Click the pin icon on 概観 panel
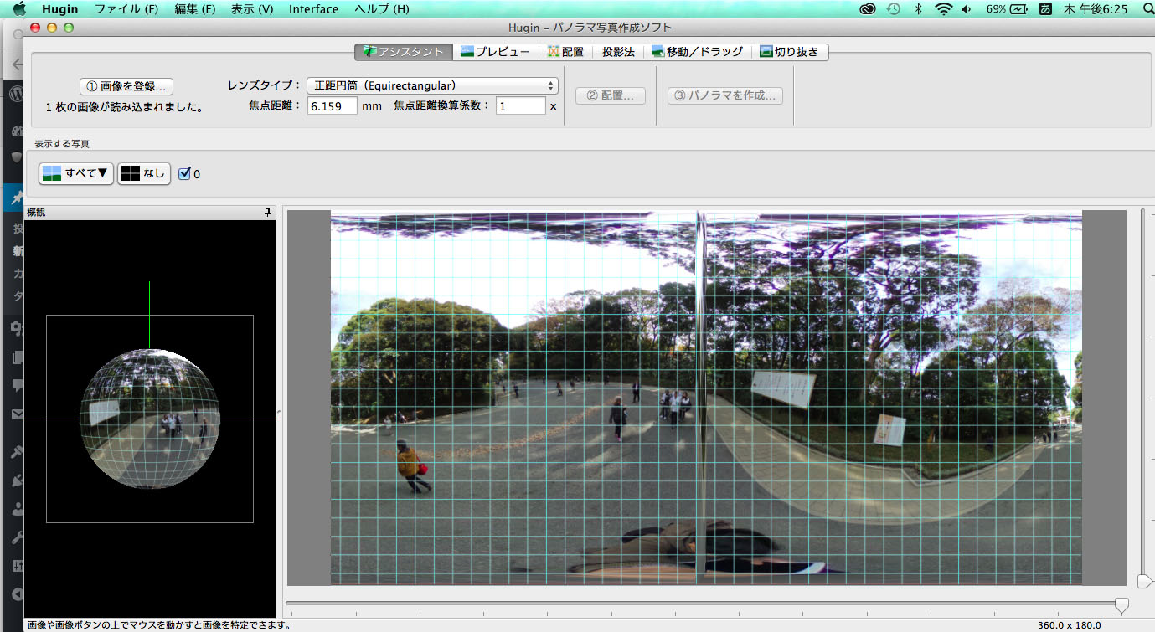This screenshot has width=1155, height=632. [x=267, y=213]
